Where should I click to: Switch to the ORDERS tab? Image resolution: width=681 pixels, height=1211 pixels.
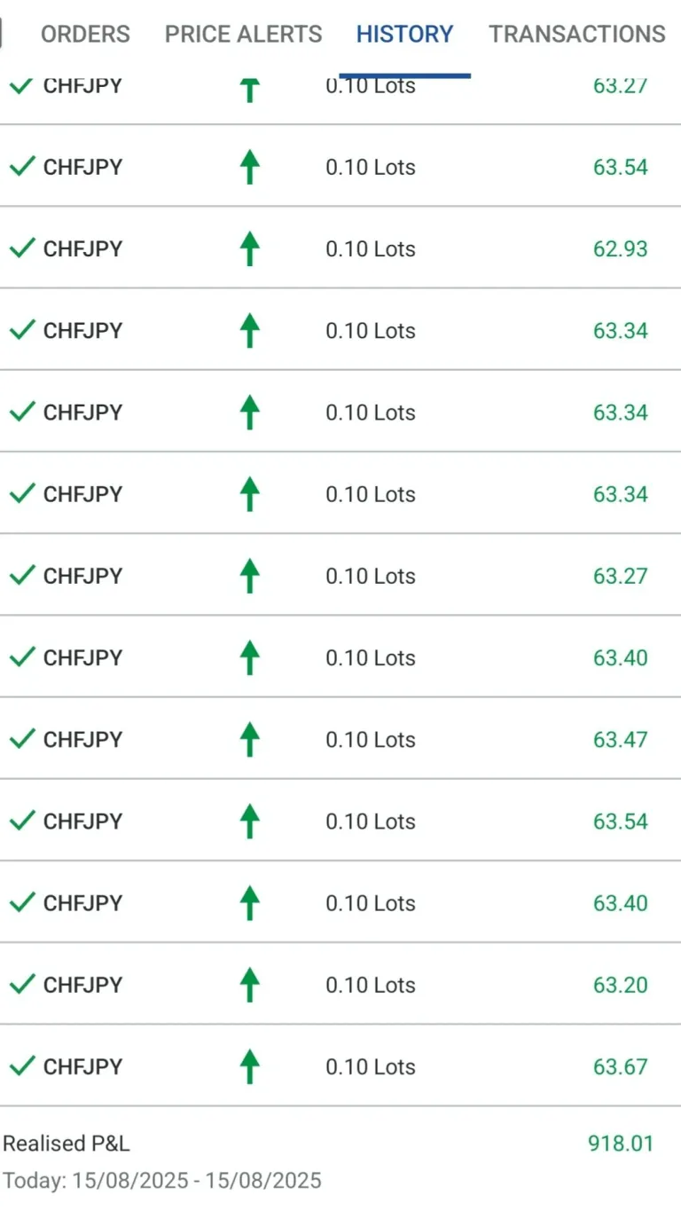85,35
